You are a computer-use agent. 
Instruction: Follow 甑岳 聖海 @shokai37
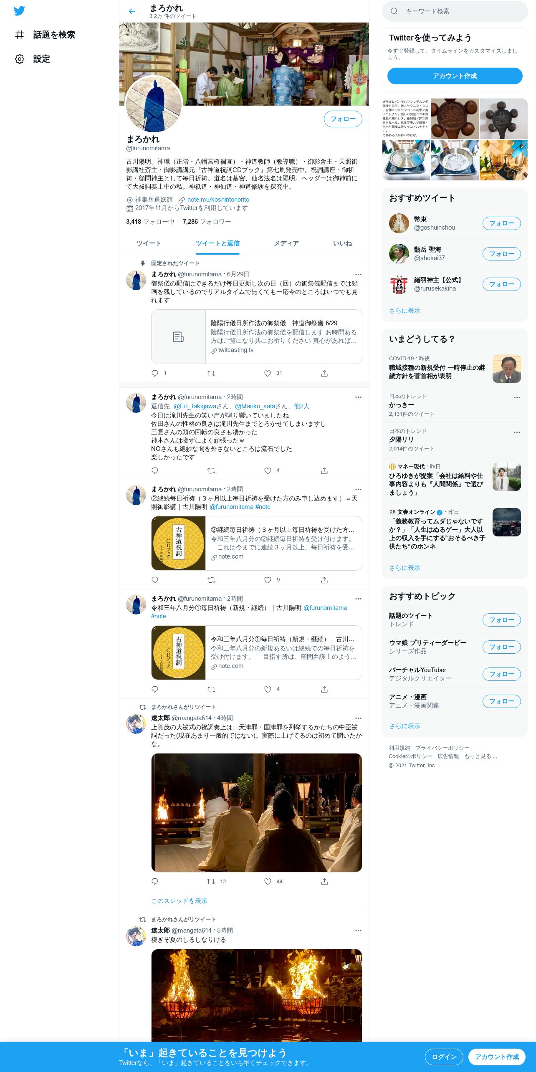coord(501,254)
